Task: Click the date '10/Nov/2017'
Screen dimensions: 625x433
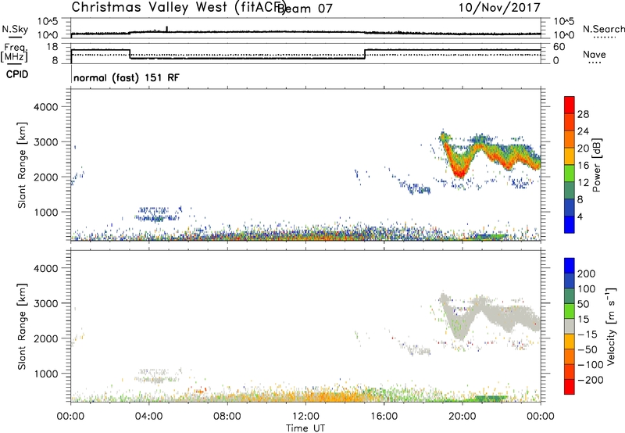Action: 499,8
